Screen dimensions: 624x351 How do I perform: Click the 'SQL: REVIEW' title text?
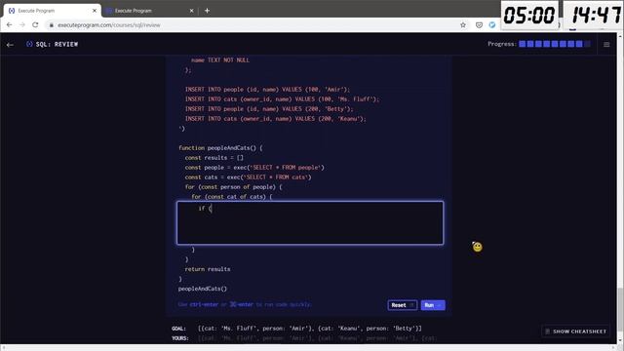[57, 44]
